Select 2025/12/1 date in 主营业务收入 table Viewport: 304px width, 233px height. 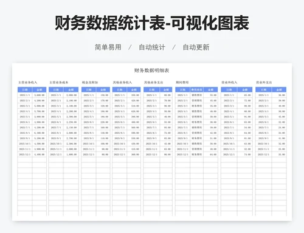25,155
